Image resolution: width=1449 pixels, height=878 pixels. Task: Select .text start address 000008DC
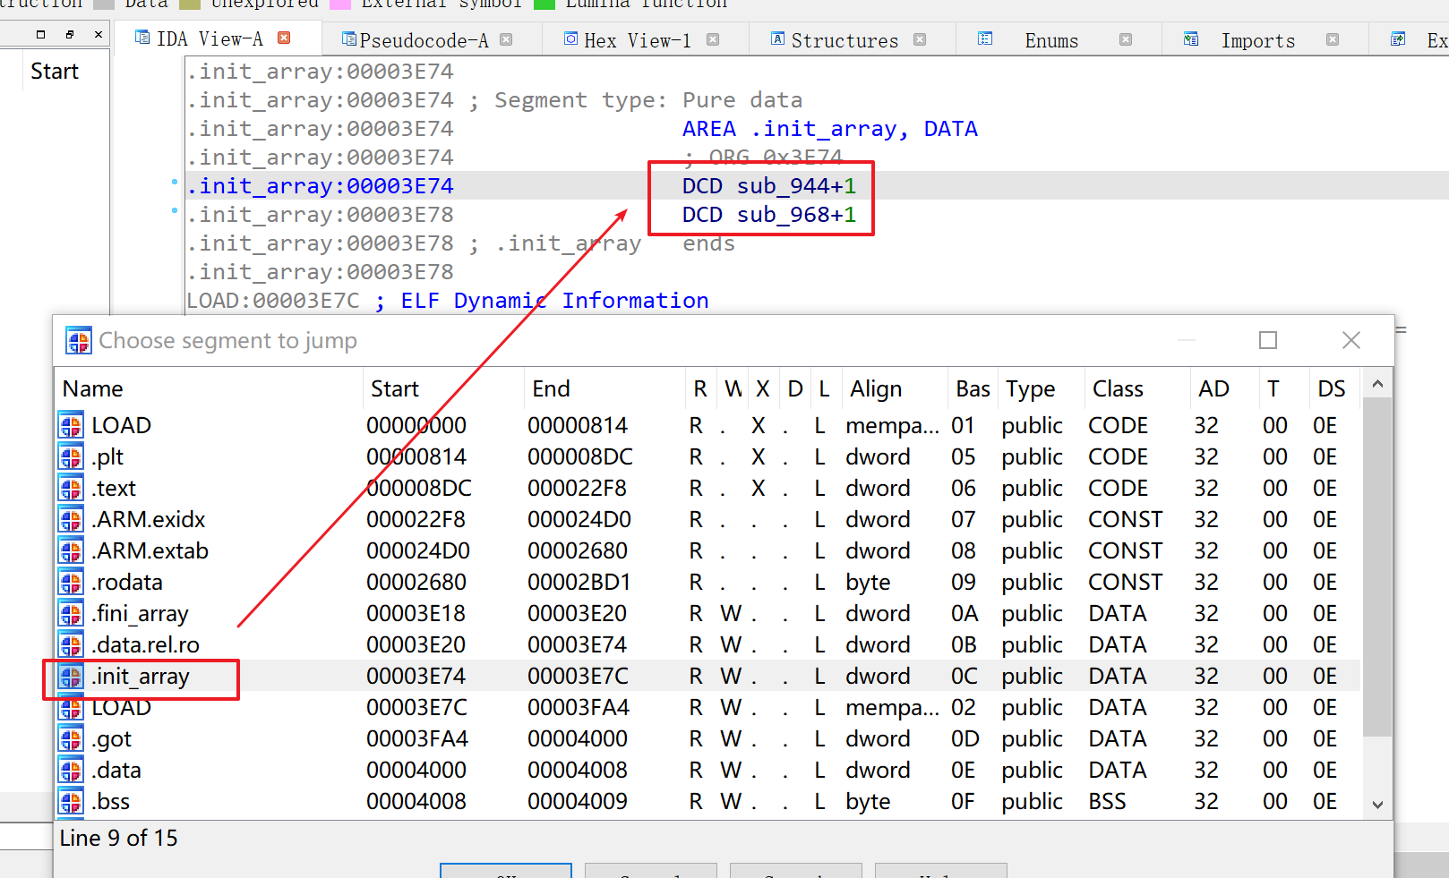point(418,488)
